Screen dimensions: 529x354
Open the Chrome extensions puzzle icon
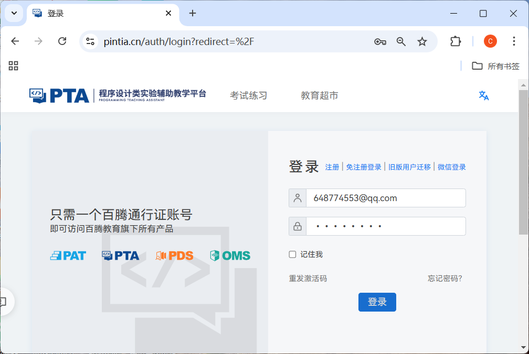[456, 41]
